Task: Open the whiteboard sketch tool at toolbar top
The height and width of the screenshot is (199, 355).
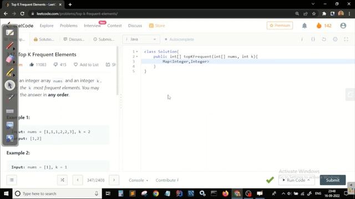Action: (10, 33)
